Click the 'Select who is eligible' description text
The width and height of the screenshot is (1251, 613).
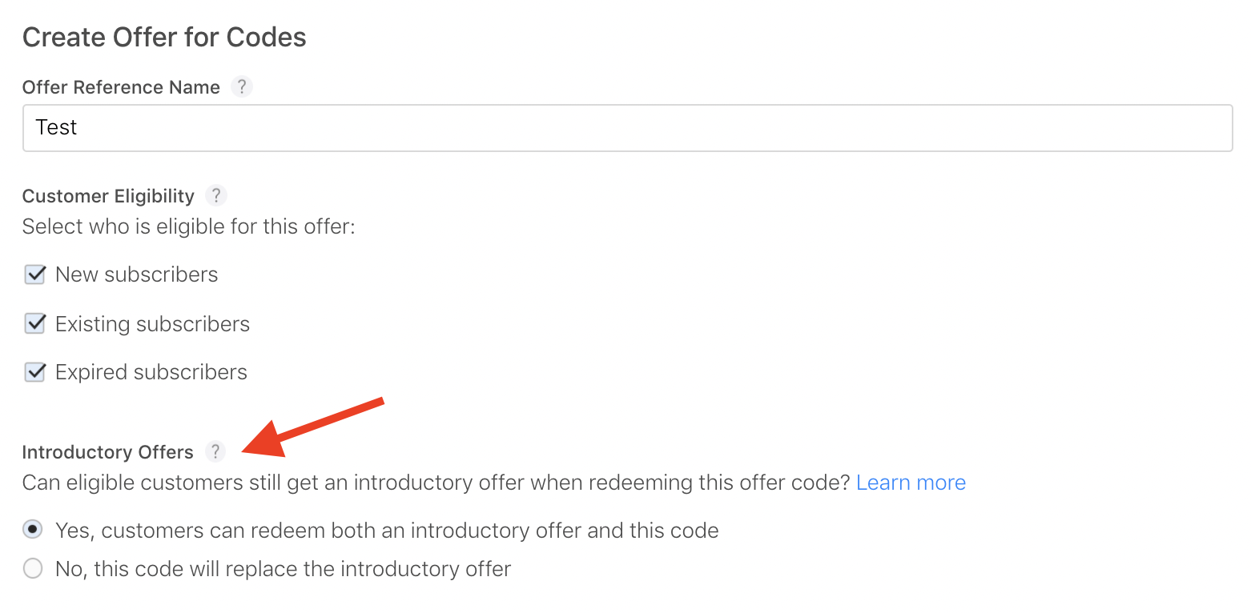click(x=188, y=226)
